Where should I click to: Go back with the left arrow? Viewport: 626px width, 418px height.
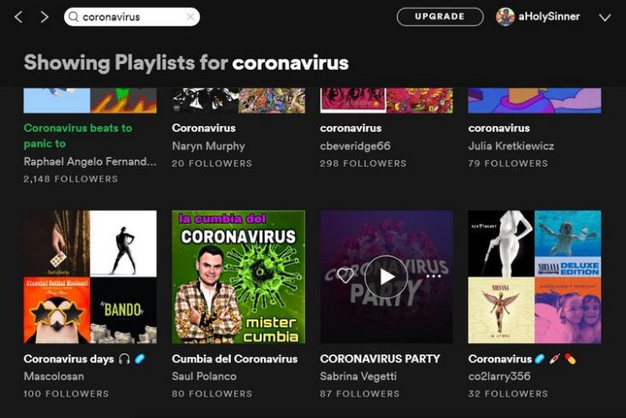point(18,17)
